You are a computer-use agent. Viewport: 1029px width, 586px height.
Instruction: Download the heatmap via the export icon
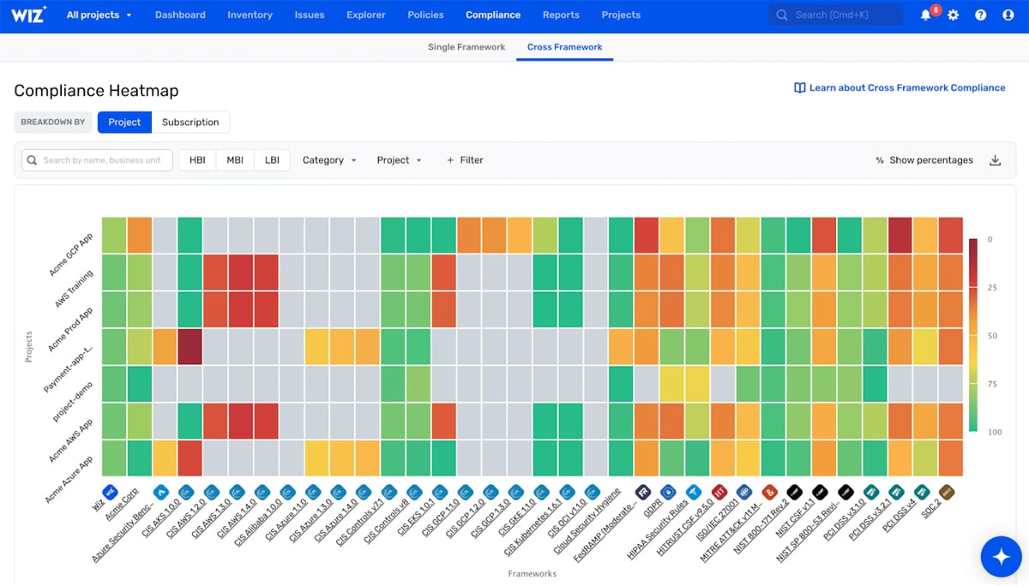click(995, 160)
